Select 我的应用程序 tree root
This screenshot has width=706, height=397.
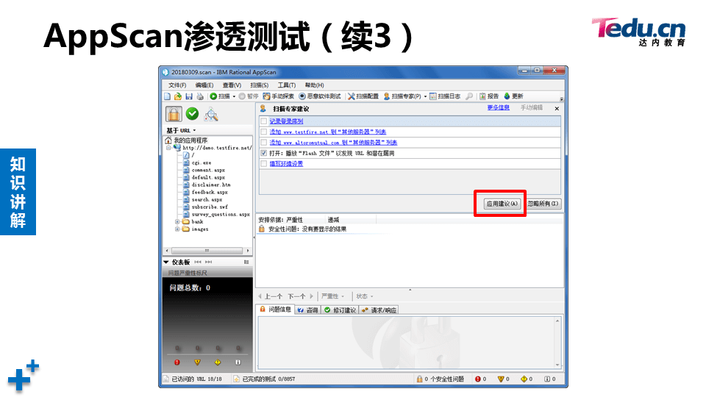pos(190,140)
